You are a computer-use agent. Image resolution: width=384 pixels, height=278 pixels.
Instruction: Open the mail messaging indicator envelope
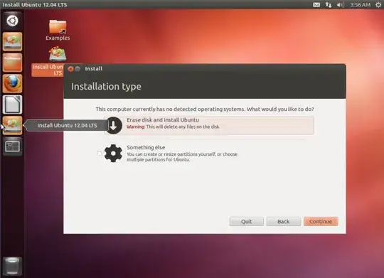point(316,5)
